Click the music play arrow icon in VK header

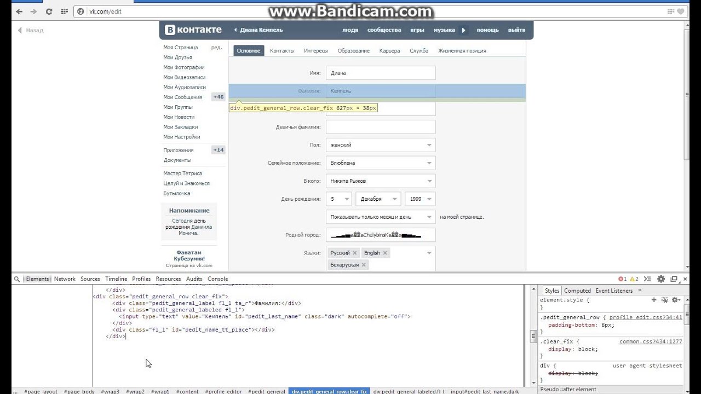tap(463, 30)
